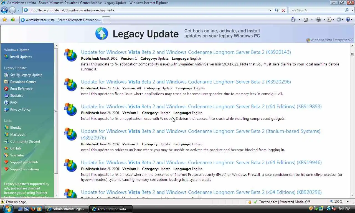Image resolution: width=355 pixels, height=213 pixels.
Task: Click the YouTube sidebar icon
Action: coord(6,155)
